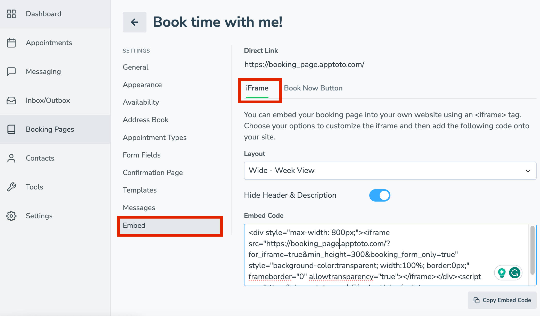The width and height of the screenshot is (540, 316).
Task: Open the Messaging chat icon
Action: (x=12, y=71)
